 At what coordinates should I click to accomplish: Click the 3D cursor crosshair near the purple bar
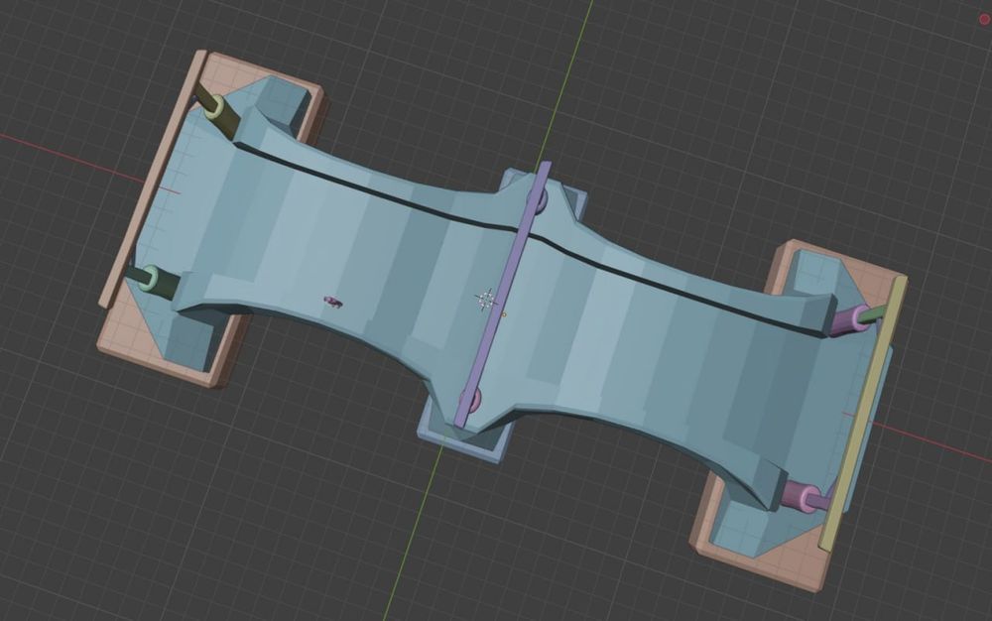[486, 300]
